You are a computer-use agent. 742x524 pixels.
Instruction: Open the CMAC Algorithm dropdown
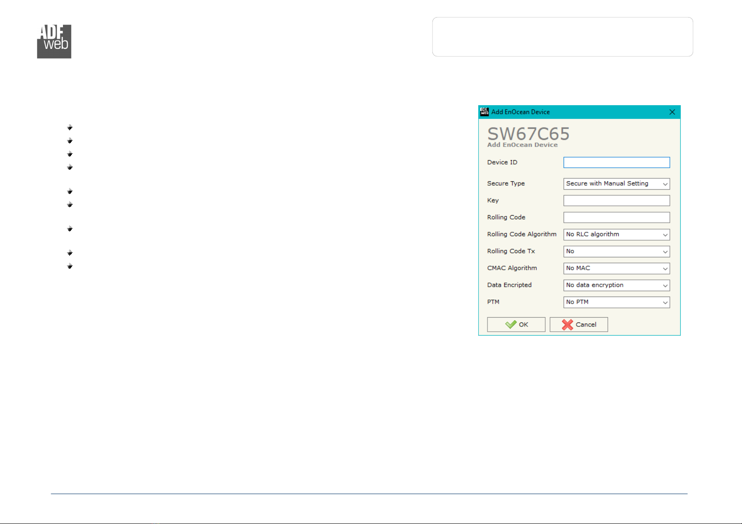pyautogui.click(x=616, y=268)
